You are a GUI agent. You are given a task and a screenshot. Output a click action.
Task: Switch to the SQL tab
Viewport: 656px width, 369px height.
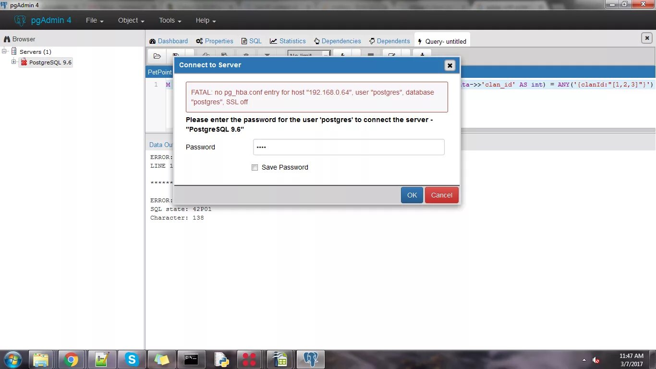[252, 41]
